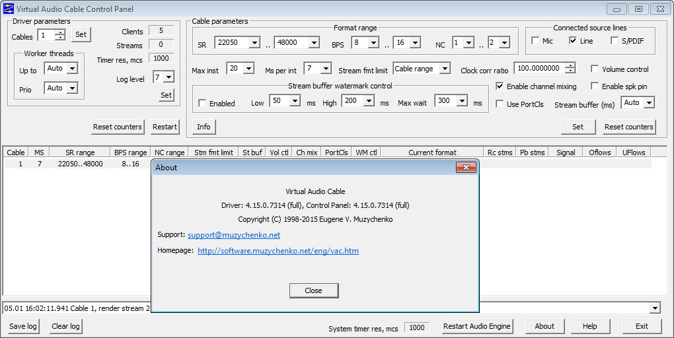Open the Ms per int dropdown
This screenshot has width=674, height=338.
(326, 68)
